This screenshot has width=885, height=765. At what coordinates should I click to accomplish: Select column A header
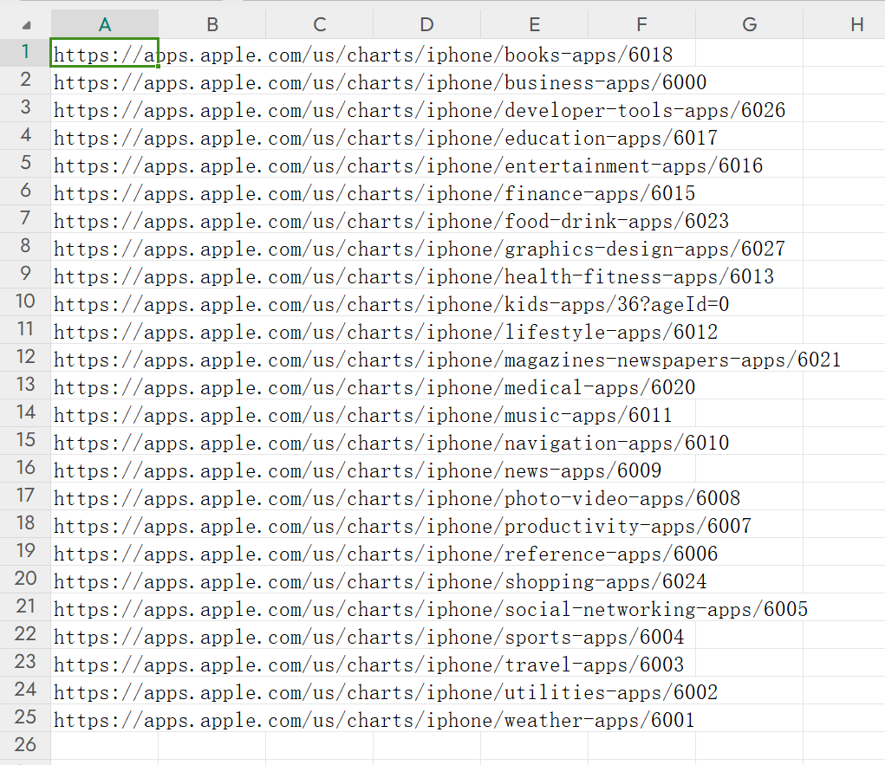pos(104,24)
